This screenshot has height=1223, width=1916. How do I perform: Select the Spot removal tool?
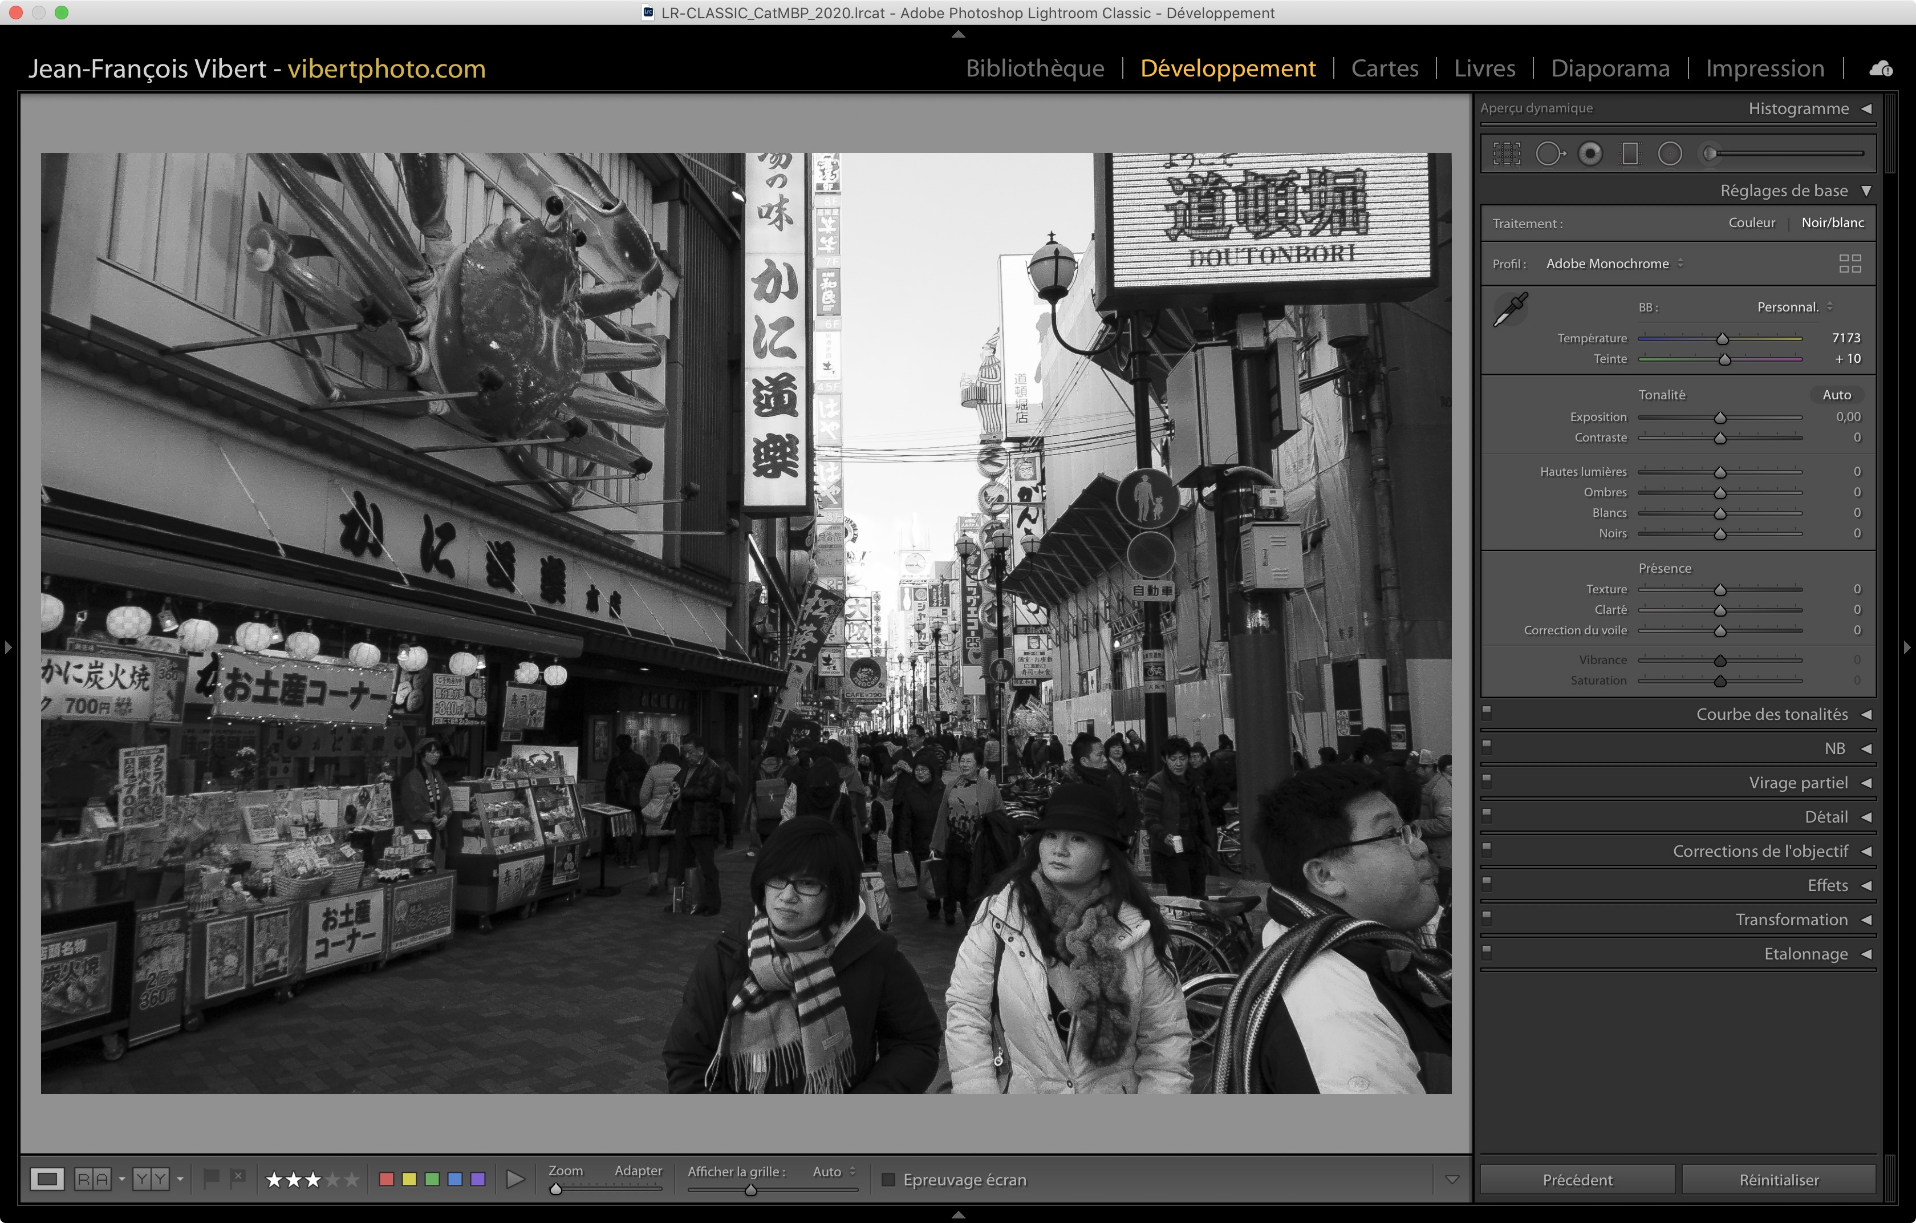pyautogui.click(x=1548, y=153)
